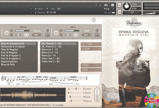Solo the DECCA microphone

point(11,31)
